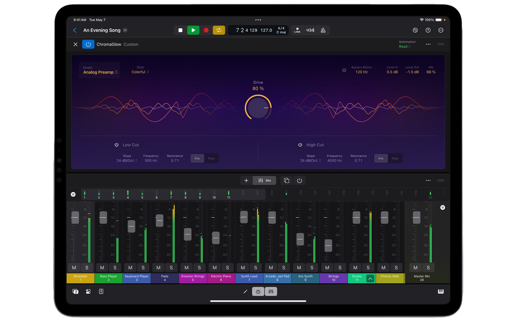Stop playback with the Stop button
Screen dimensions: 516x323
pos(180,30)
